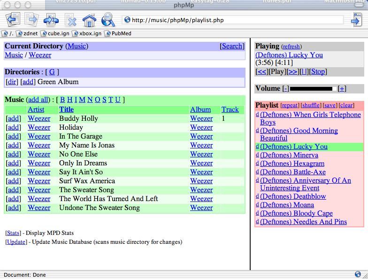Sort music by the Album column

[200, 109]
